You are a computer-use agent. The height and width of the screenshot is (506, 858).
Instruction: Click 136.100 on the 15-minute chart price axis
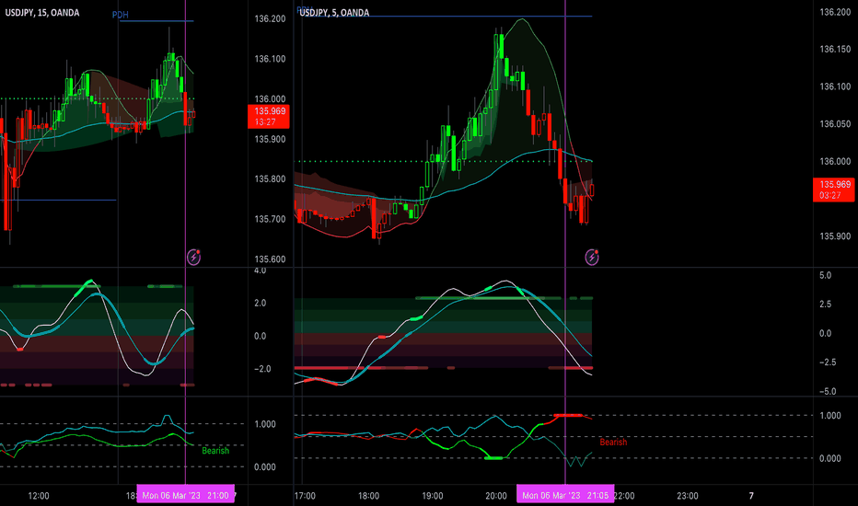[x=270, y=59]
